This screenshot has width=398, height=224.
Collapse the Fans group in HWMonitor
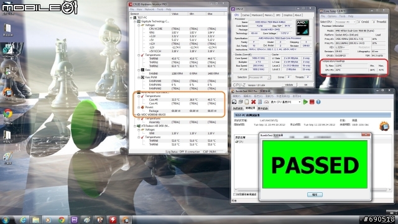point(139,70)
